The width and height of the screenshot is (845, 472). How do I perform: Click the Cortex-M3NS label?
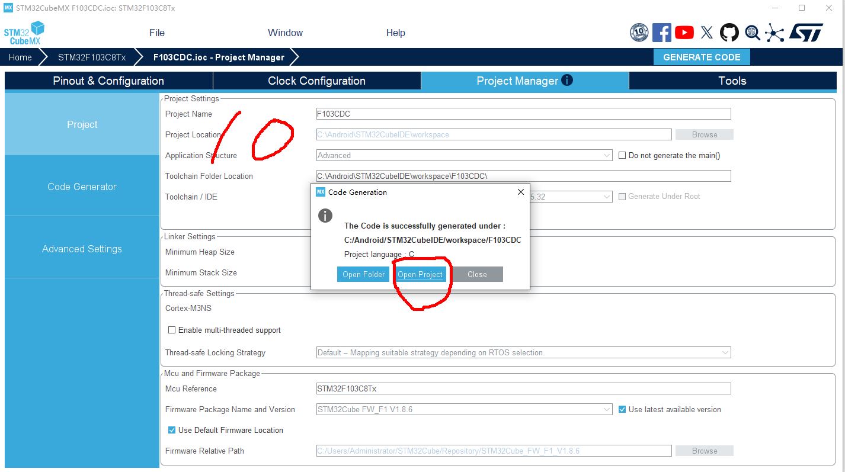click(x=188, y=308)
